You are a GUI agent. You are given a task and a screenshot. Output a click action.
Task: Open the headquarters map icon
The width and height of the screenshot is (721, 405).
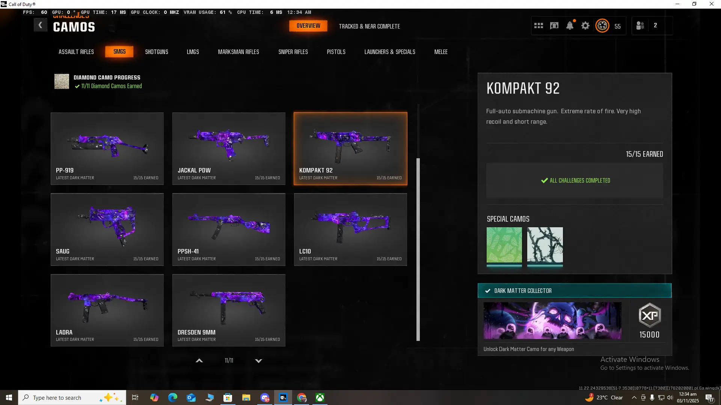[x=554, y=25]
